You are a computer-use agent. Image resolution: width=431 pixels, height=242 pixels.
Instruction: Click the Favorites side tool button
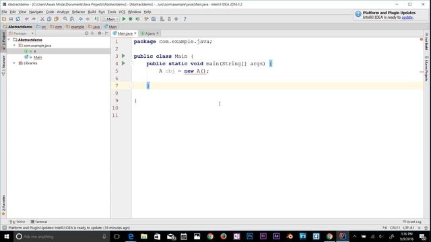coord(3,205)
